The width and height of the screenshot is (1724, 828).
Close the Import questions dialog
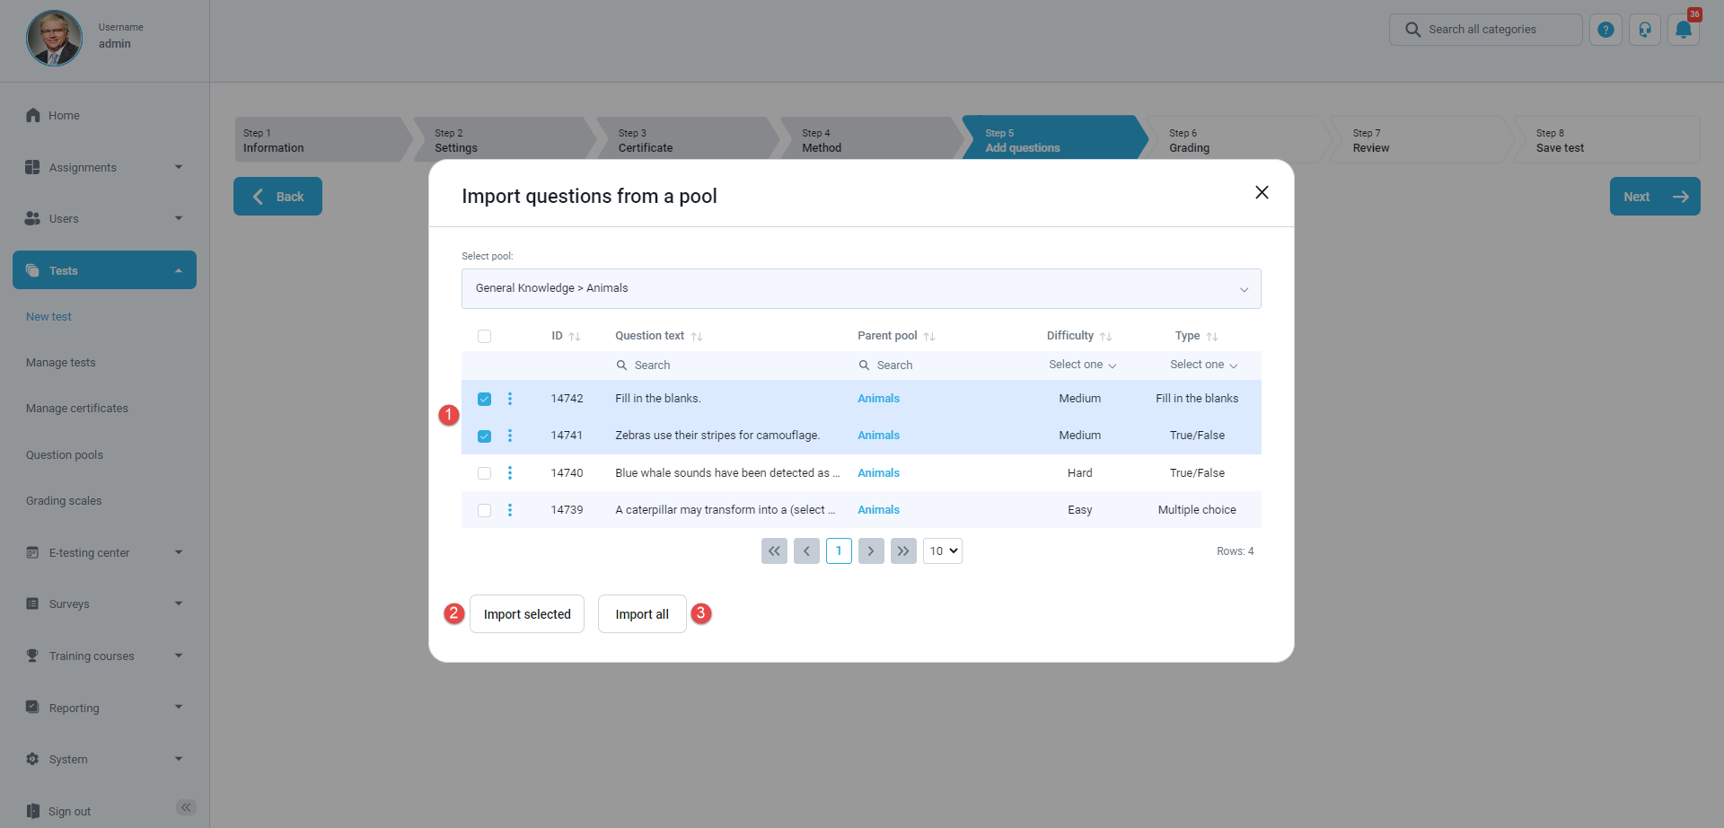tap(1262, 193)
